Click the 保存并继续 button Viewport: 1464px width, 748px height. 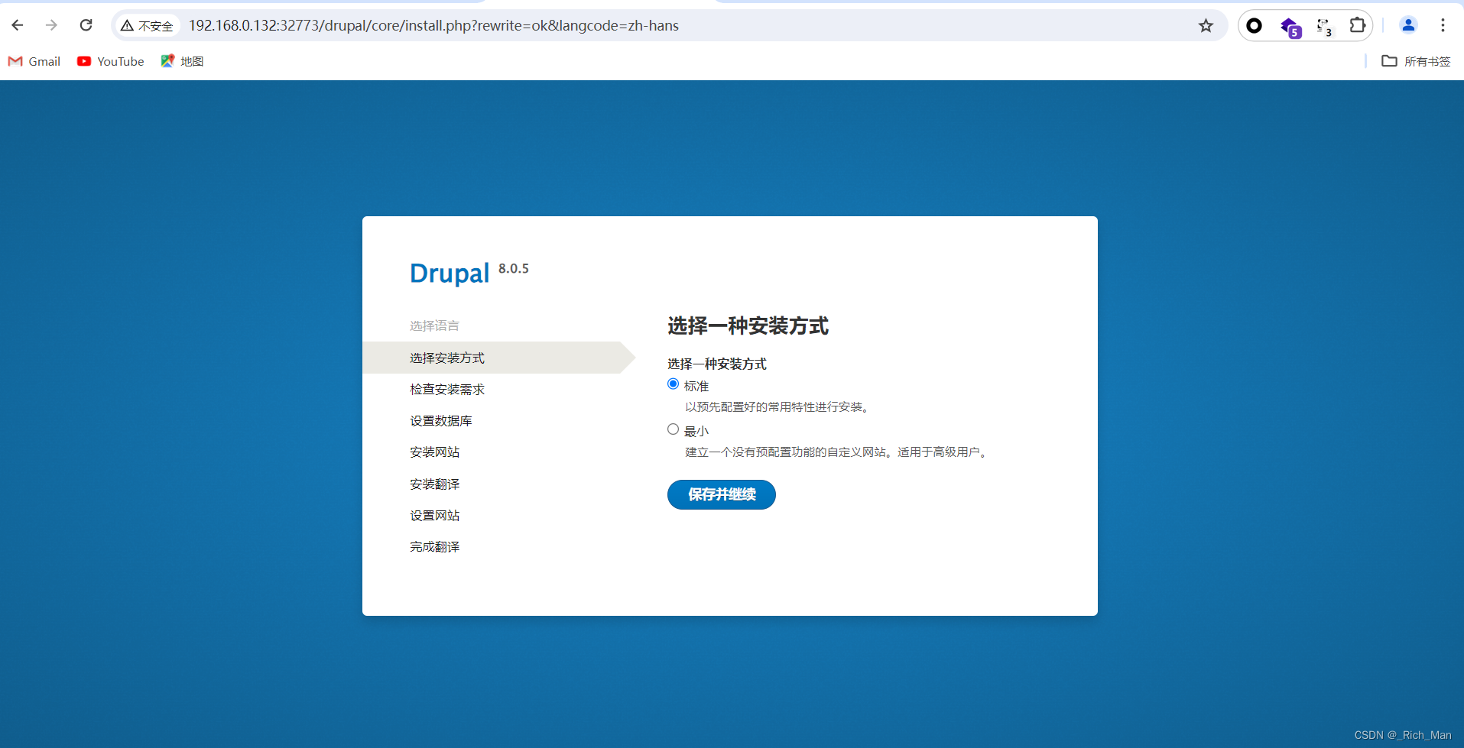point(721,494)
